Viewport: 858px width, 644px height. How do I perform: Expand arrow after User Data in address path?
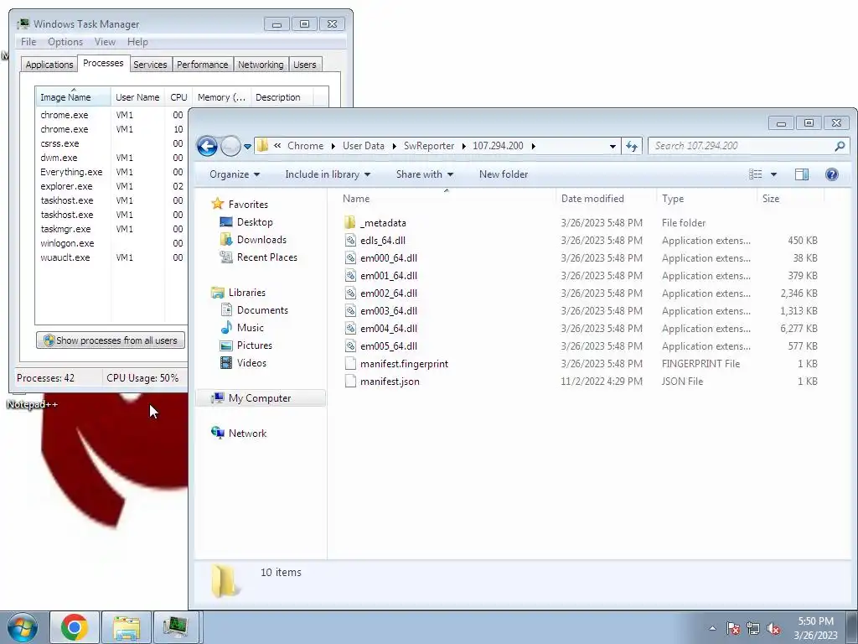(x=394, y=146)
